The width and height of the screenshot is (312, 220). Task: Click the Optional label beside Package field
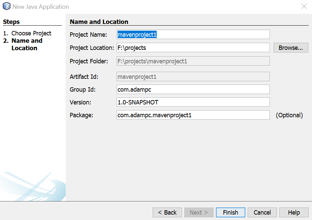point(289,115)
